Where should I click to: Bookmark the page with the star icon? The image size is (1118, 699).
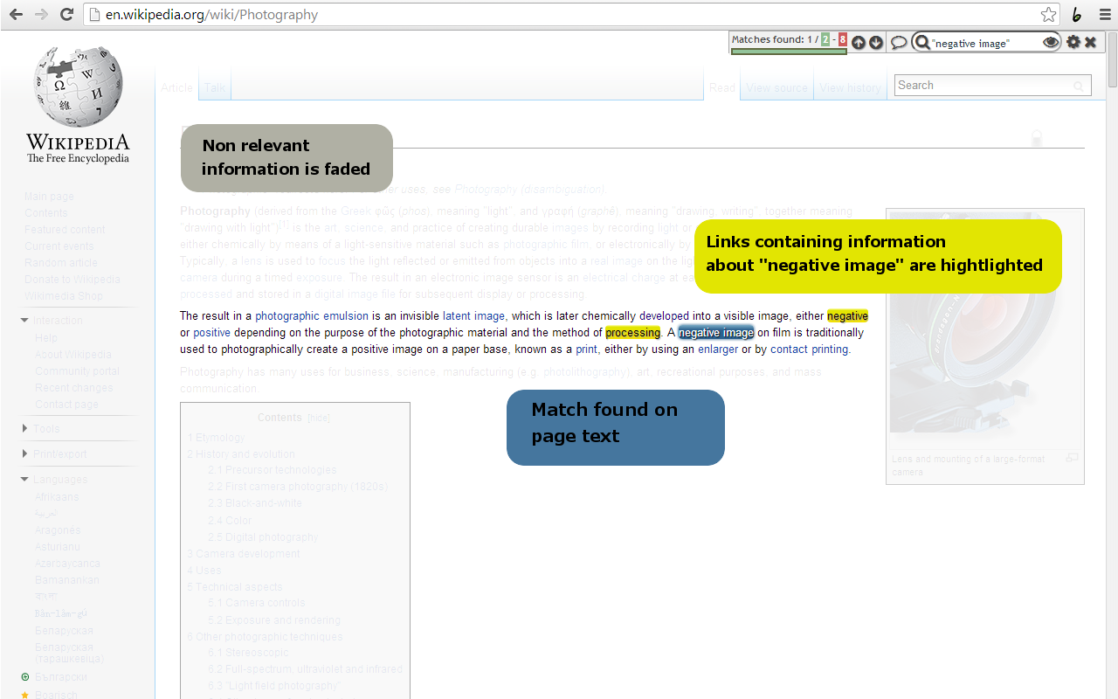point(1048,15)
